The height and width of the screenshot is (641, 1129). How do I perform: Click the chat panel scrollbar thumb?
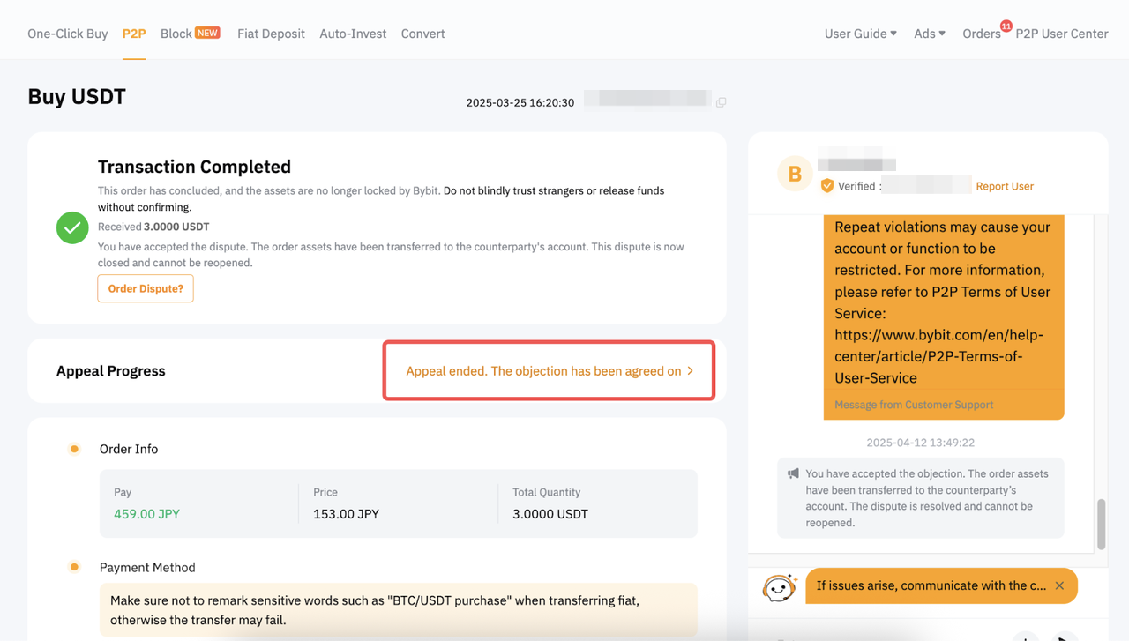(x=1101, y=524)
